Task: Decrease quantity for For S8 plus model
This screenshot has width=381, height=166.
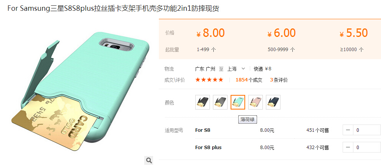Action: (348, 148)
